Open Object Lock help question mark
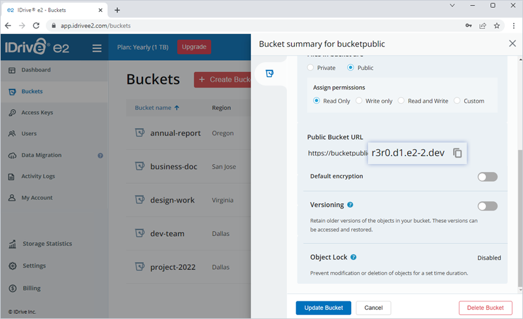The height and width of the screenshot is (319, 523). click(354, 258)
